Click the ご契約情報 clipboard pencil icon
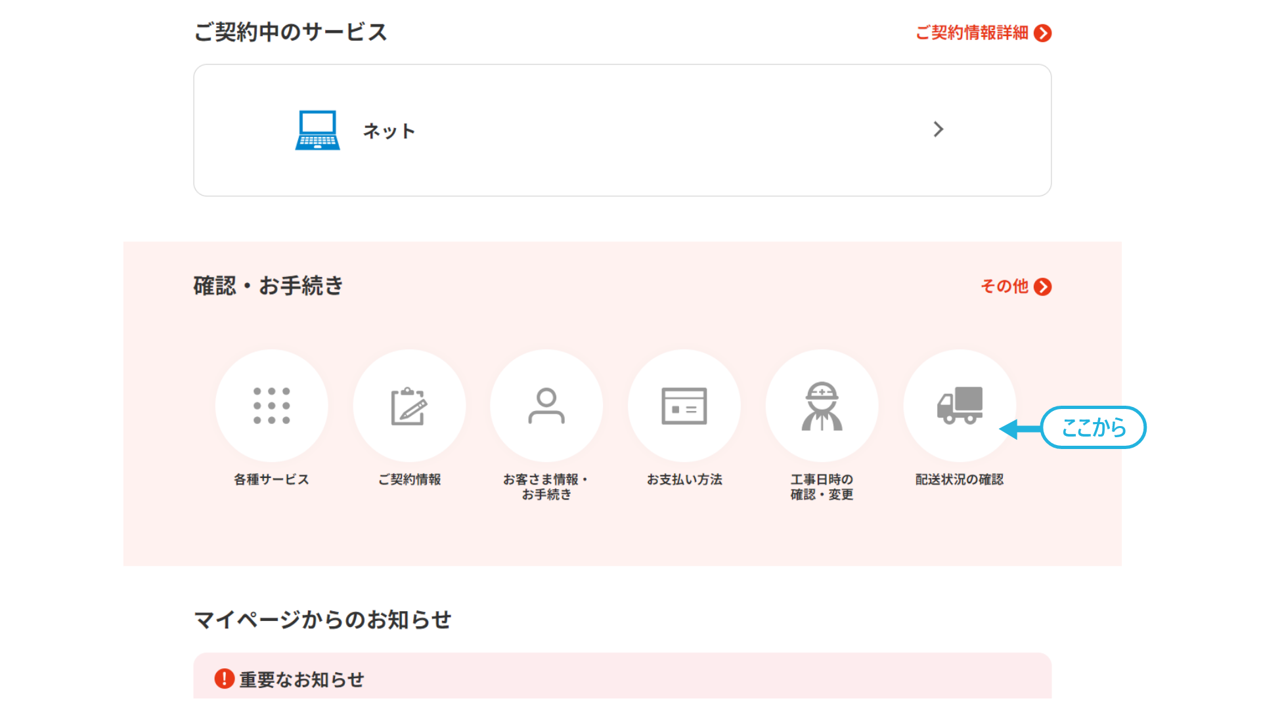The image size is (1261, 709). (409, 406)
